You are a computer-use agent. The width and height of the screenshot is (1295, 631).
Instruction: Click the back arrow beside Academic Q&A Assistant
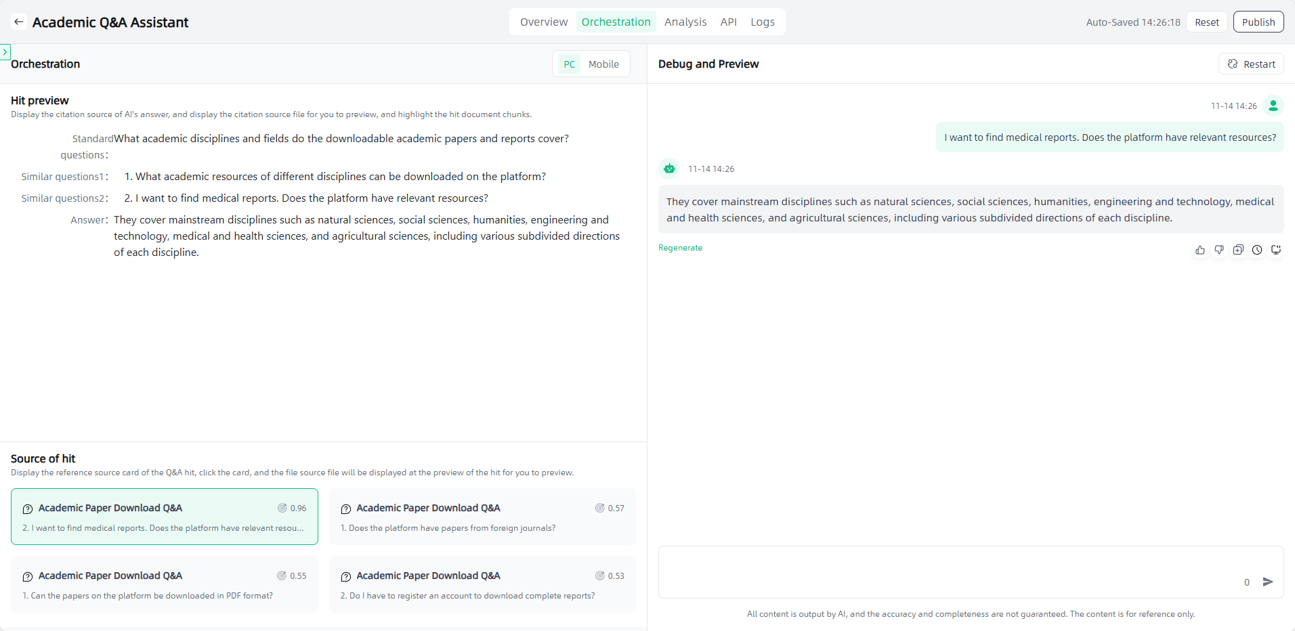pyautogui.click(x=19, y=22)
